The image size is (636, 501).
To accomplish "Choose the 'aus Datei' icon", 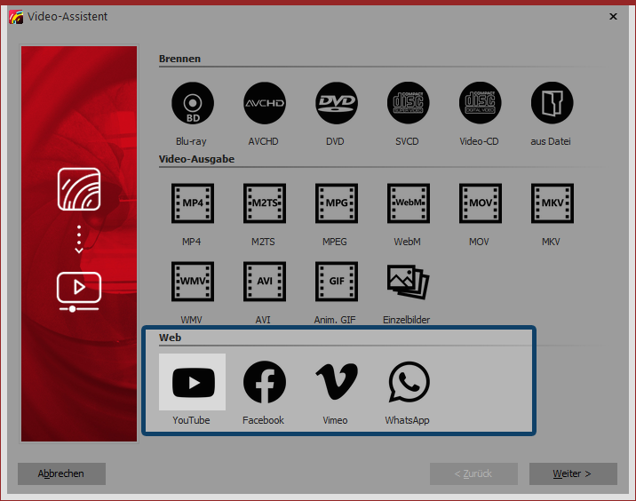I will (552, 105).
